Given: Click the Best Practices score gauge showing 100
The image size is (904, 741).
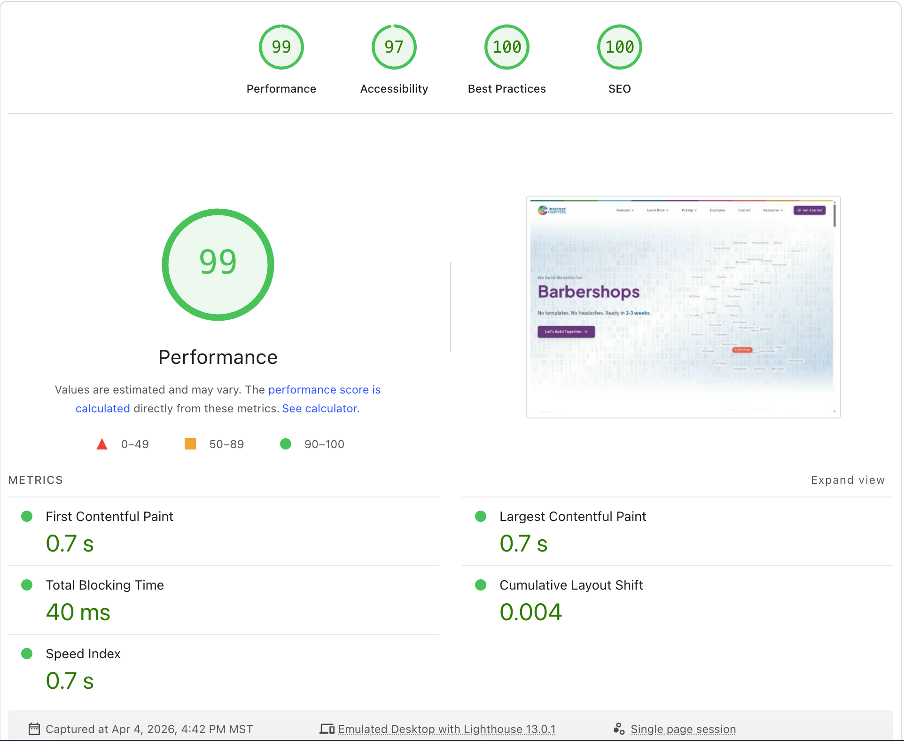Looking at the screenshot, I should pos(507,47).
